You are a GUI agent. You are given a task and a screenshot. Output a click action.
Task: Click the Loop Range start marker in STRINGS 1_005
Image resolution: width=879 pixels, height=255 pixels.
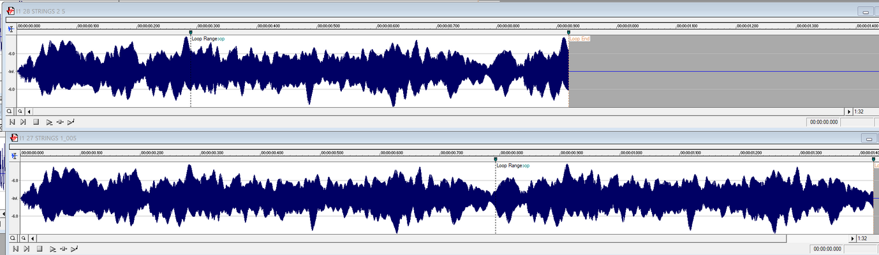[x=496, y=159]
